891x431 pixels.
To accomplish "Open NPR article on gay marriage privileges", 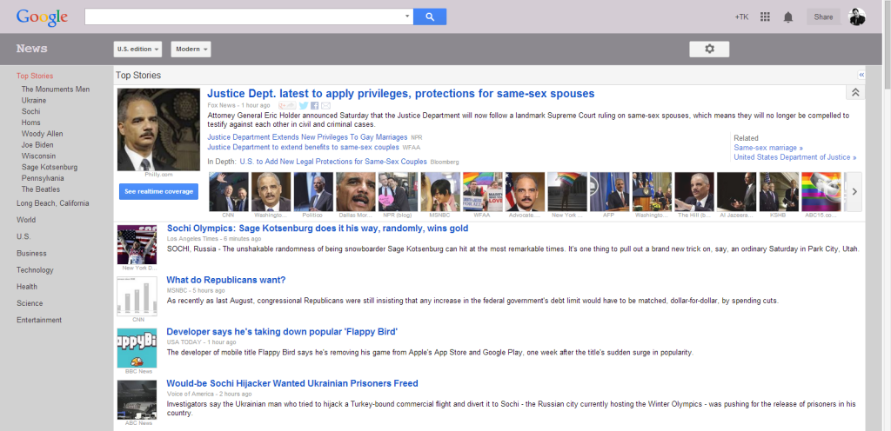I will point(307,137).
